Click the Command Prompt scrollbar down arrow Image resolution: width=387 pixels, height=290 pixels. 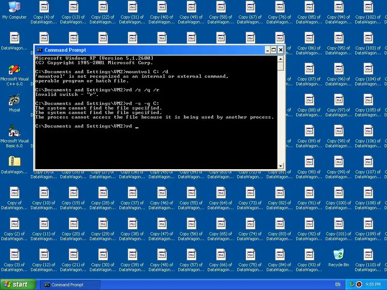tap(280, 166)
